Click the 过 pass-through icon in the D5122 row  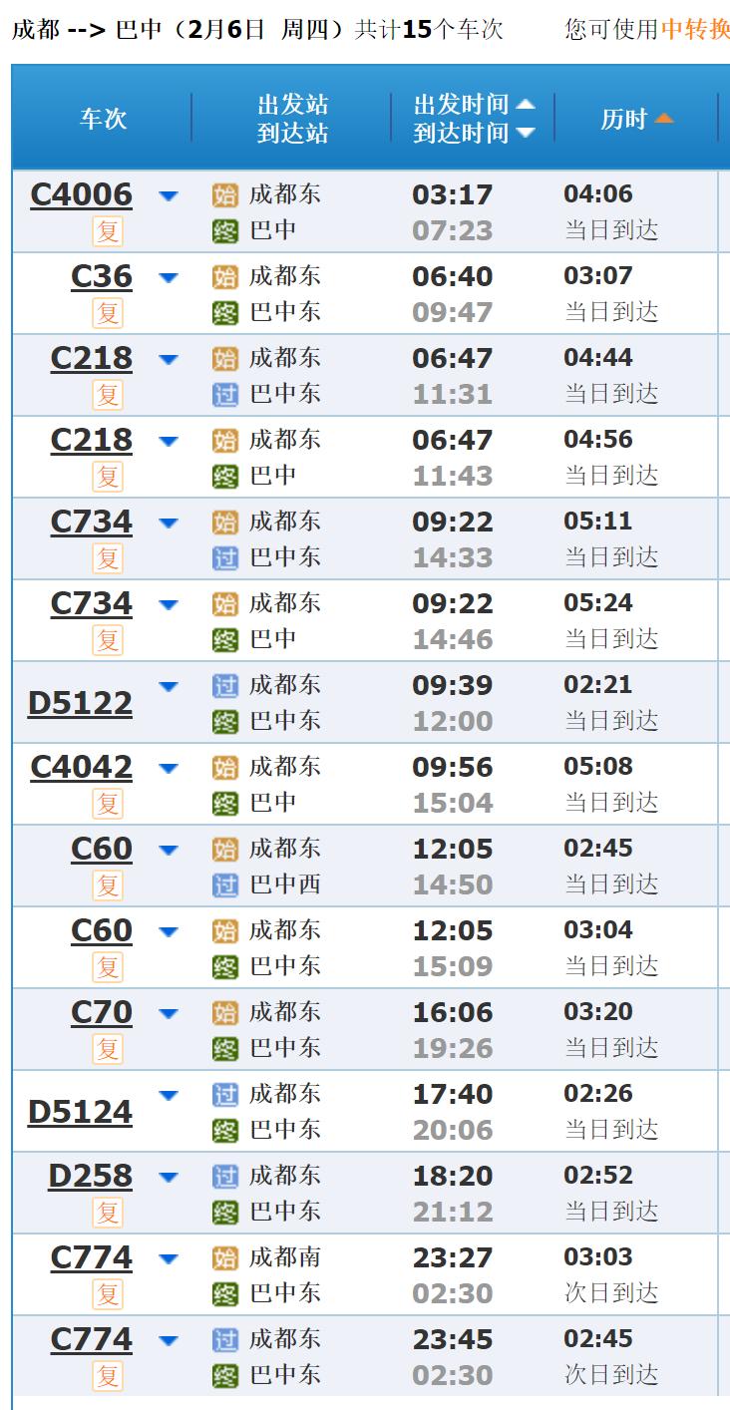(x=225, y=686)
